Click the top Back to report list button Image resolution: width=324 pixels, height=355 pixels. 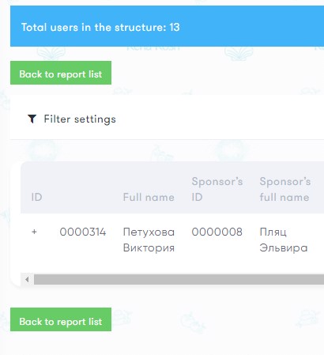[61, 73]
